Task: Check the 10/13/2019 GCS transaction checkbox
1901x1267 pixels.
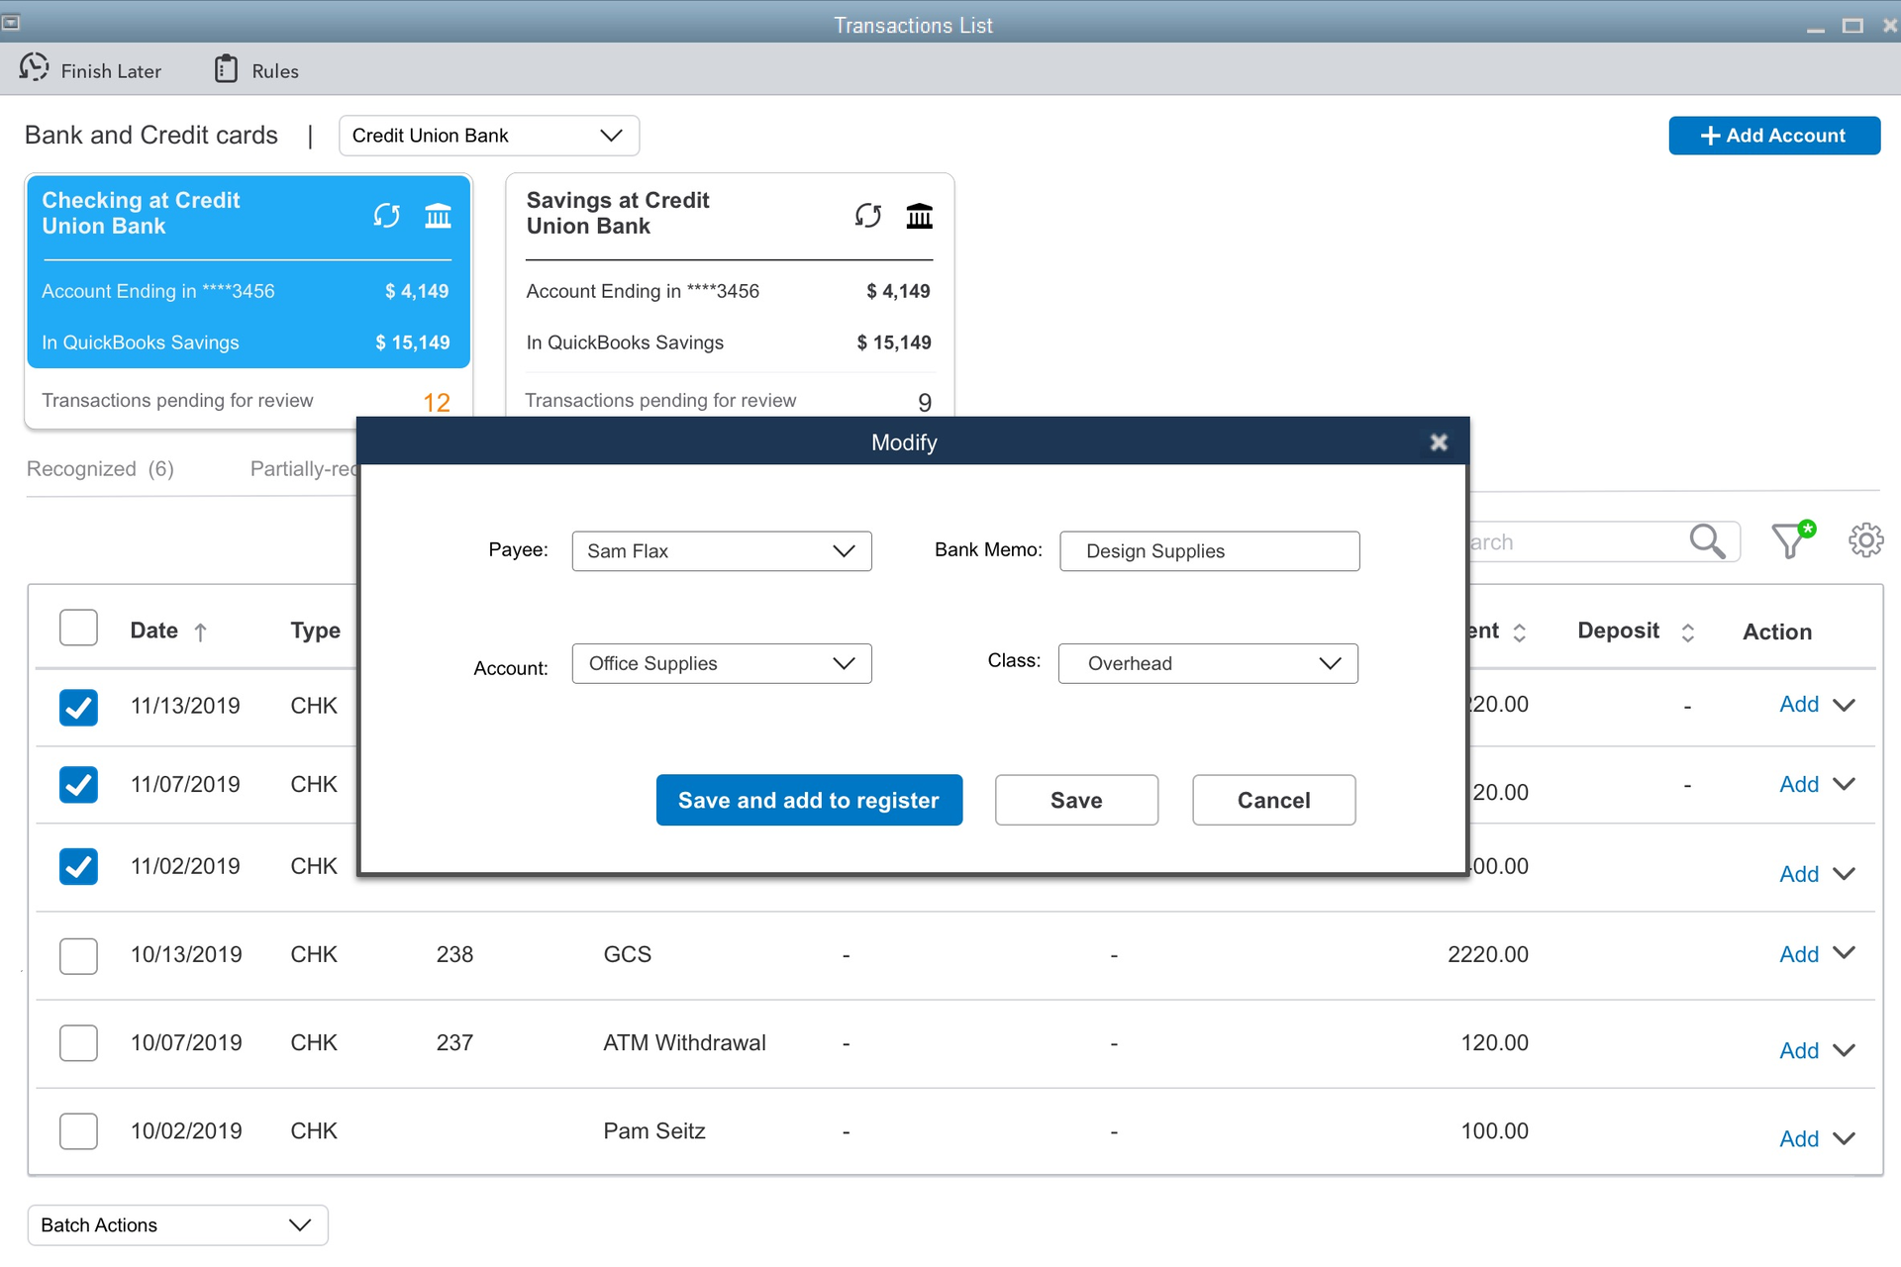Action: pos(78,955)
